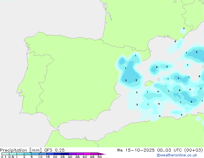Image resolution: width=204 pixels, height=158 pixels.
Task: Pick the 0.5–1 mm legend swatch
Action: pos(13,154)
